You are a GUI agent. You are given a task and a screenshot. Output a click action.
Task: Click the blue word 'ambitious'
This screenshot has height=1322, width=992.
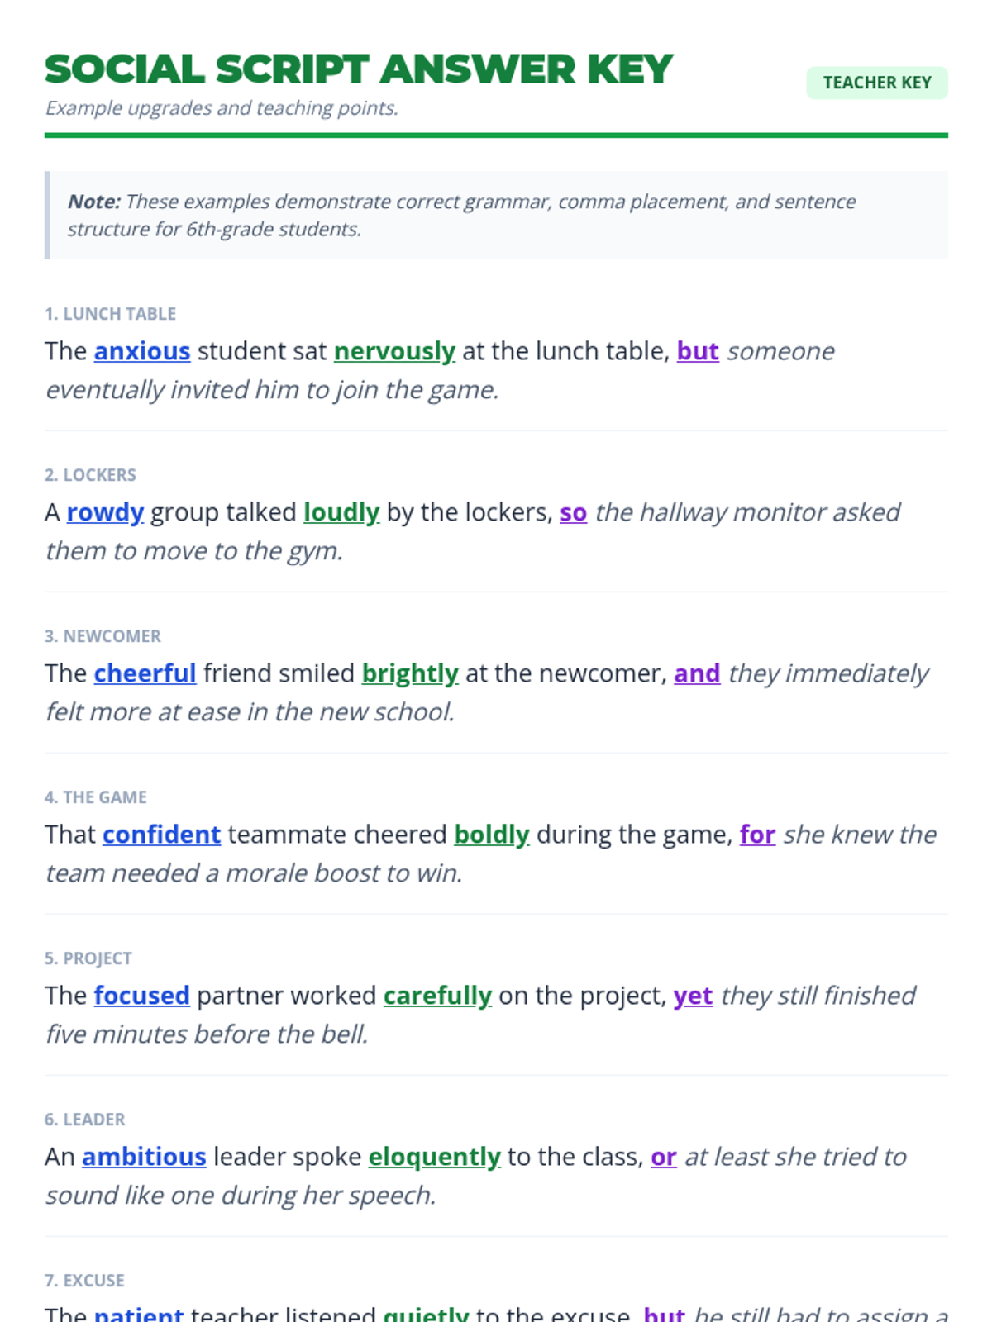pyautogui.click(x=144, y=1157)
